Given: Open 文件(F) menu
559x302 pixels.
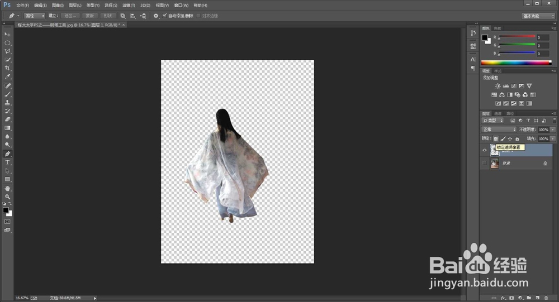Looking at the screenshot, I should (22, 6).
